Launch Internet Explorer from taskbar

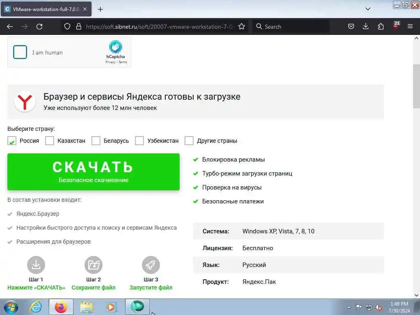(36, 307)
